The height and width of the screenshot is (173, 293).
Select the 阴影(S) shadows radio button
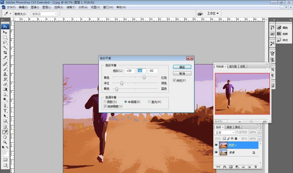105,102
